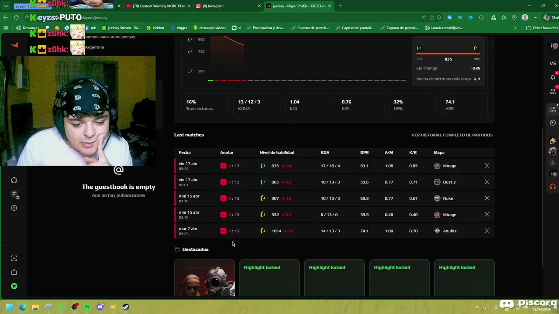The height and width of the screenshot is (314, 559).
Task: Select the vie 17 abr 05:40 match row date
Action: point(188,166)
